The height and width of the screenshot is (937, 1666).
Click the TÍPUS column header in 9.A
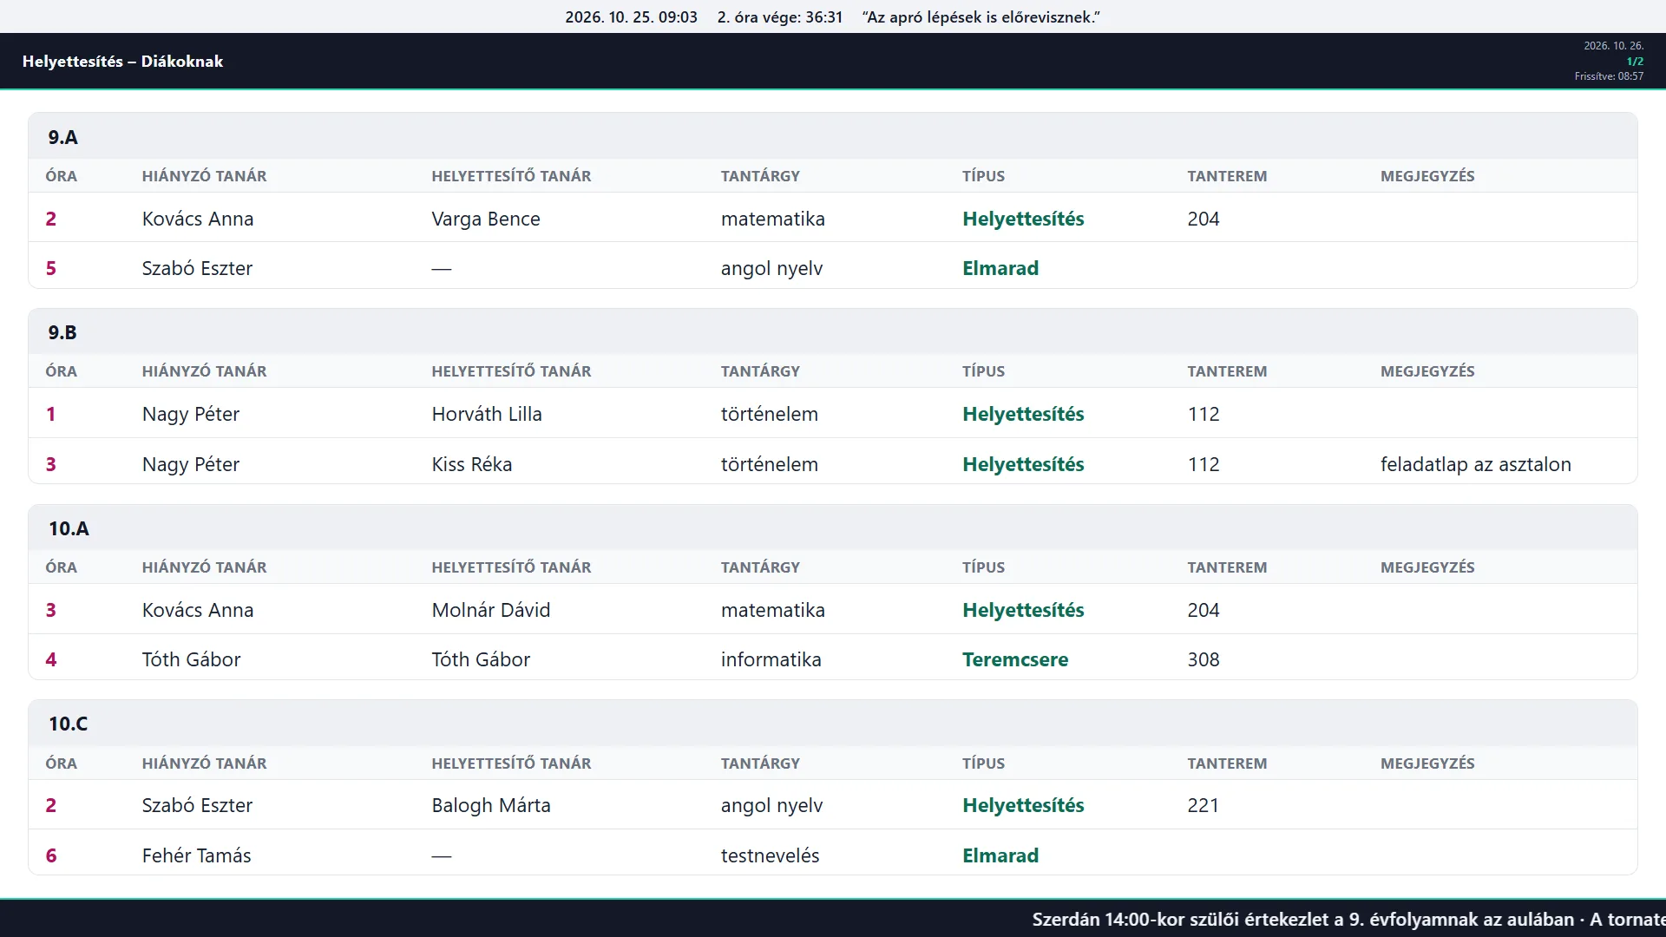[x=983, y=176]
